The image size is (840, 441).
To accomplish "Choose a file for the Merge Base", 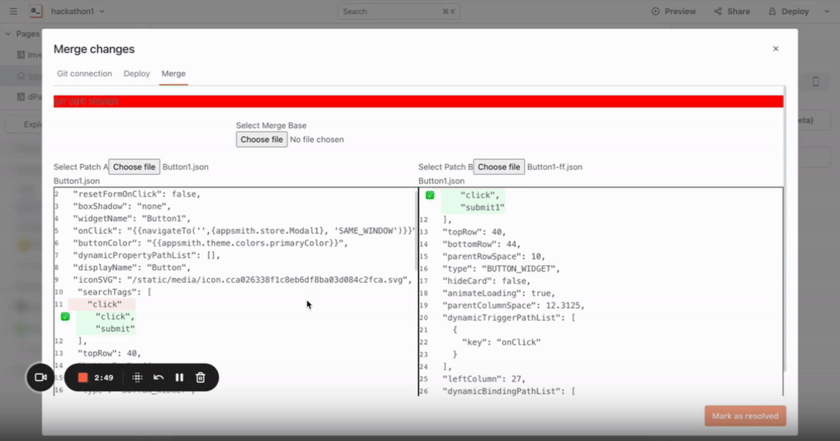I will 261,139.
